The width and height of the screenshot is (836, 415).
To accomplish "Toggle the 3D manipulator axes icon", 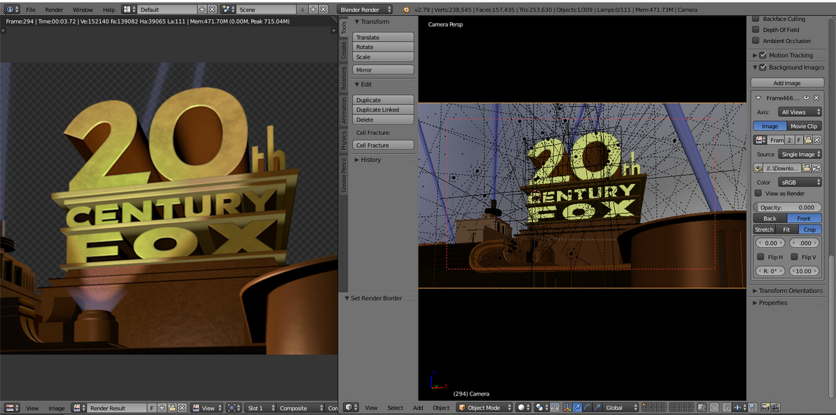I will coord(568,408).
